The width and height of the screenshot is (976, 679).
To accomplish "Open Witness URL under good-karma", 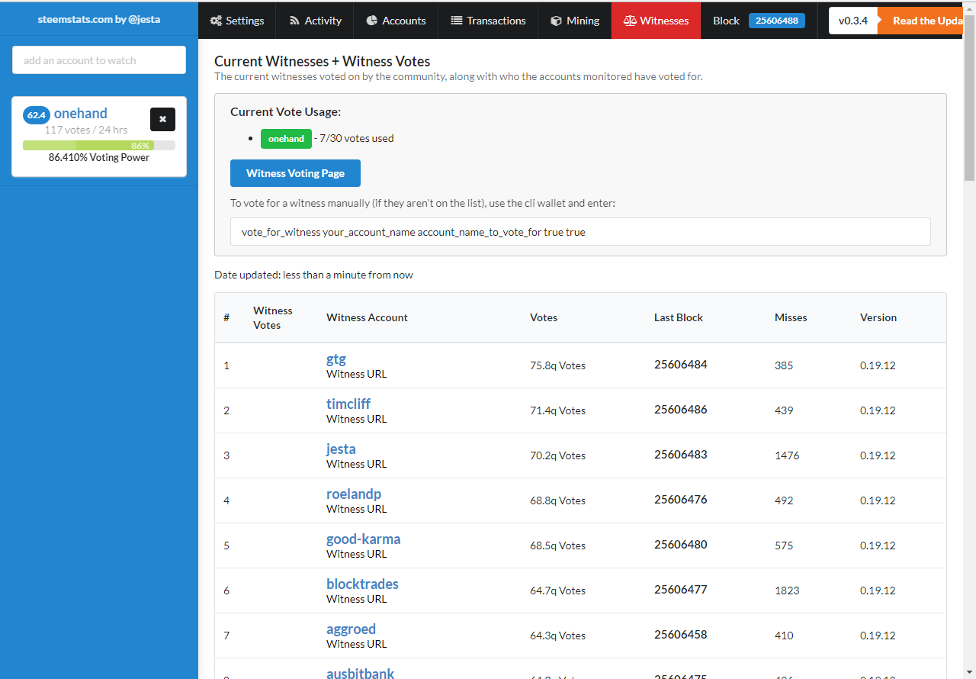I will pyautogui.click(x=356, y=554).
